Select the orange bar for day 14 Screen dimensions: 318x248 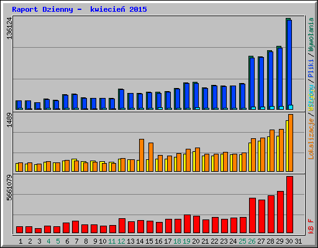coord(142,155)
